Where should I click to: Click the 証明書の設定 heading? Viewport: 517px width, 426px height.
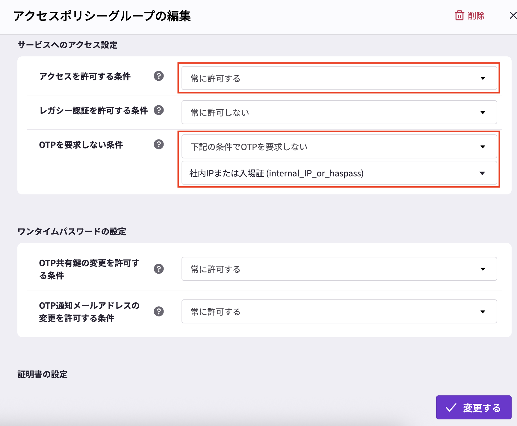[x=43, y=374]
